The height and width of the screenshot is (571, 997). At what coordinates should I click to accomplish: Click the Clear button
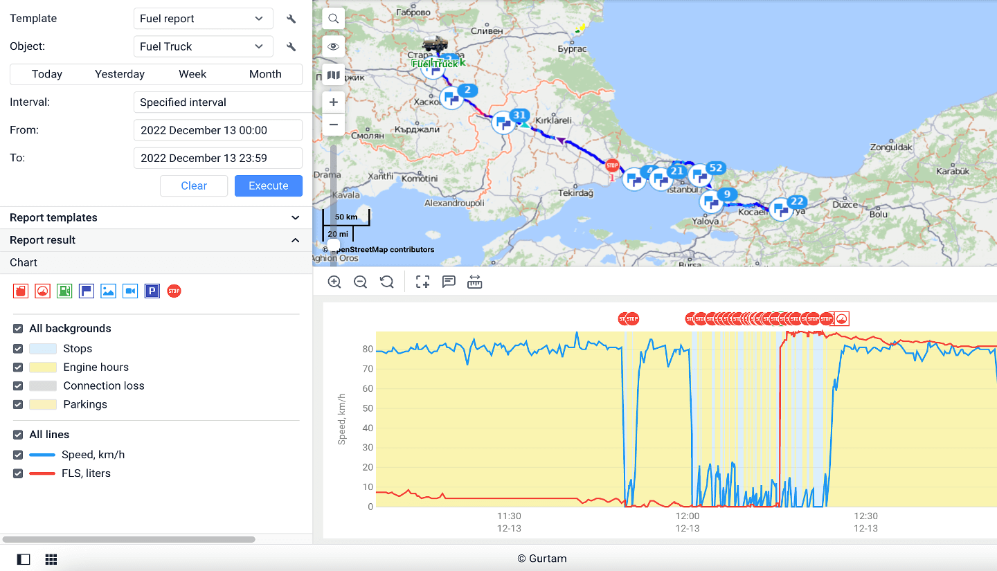click(x=194, y=185)
